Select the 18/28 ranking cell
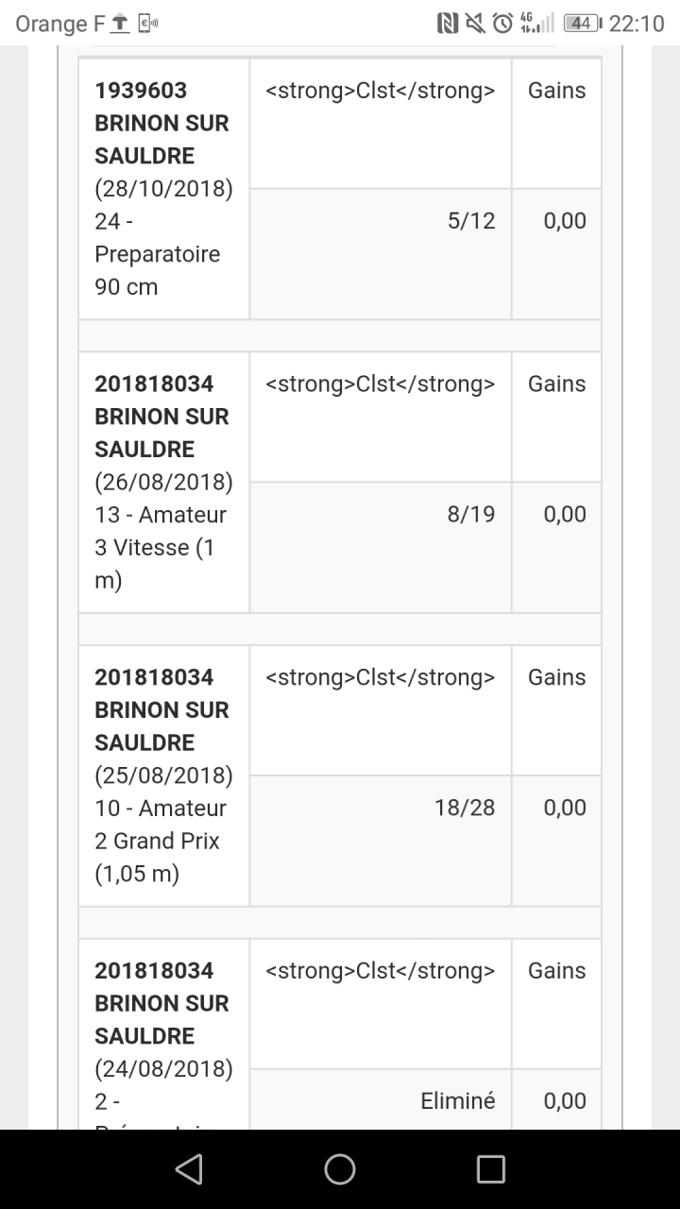 click(x=465, y=808)
